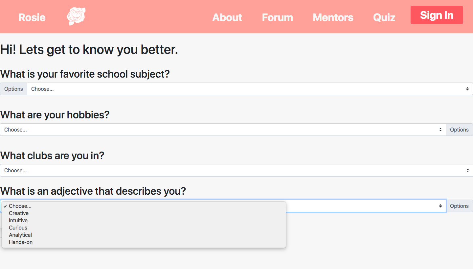The height and width of the screenshot is (269, 473).
Task: Click Options label beside school subject
Action: 13,89
